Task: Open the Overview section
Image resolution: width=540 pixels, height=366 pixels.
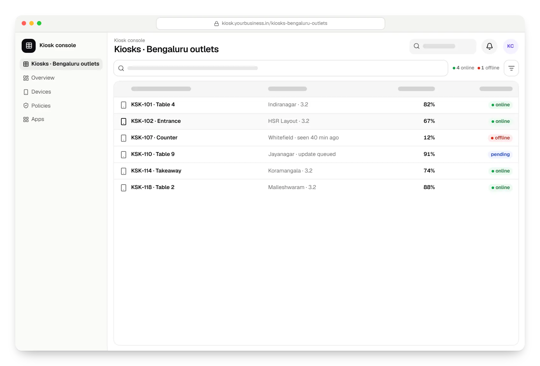Action: coord(61,78)
